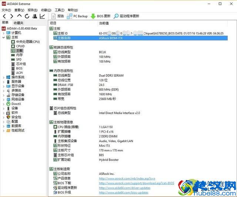Expand the 计算机 tree node
This screenshot has height=197, width=237.
[x=4, y=33]
